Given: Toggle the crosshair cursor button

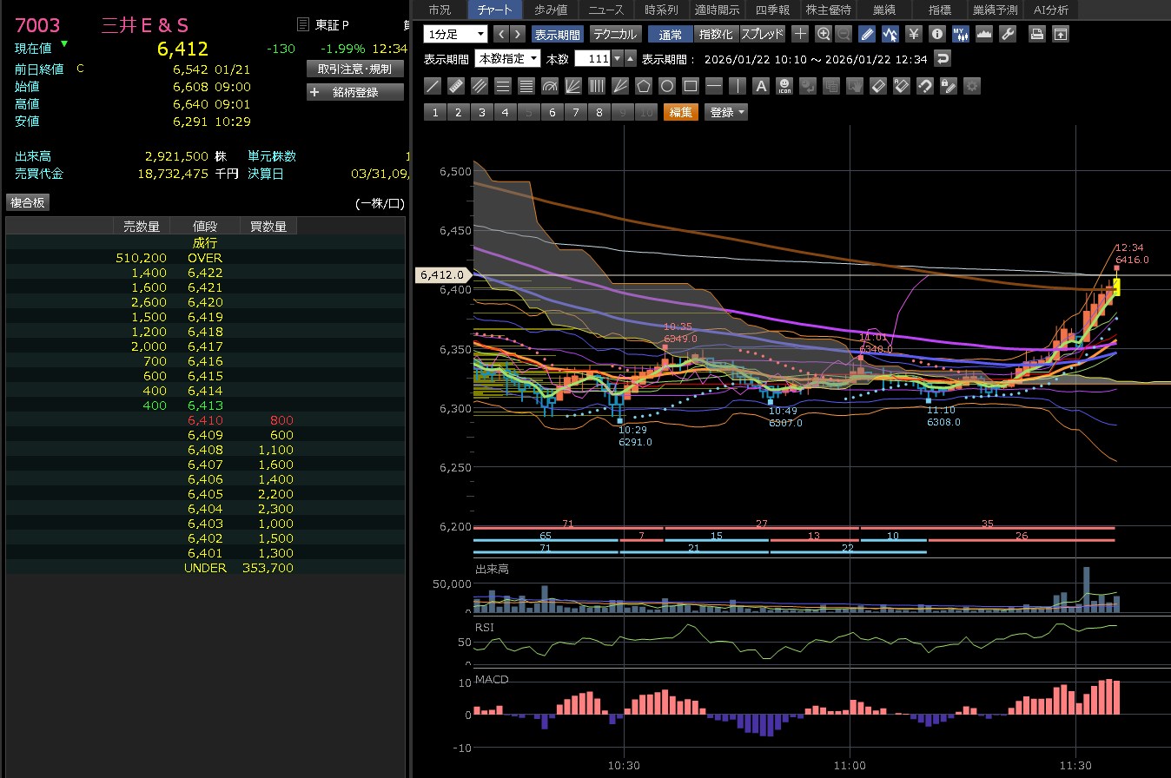Looking at the screenshot, I should (x=800, y=34).
